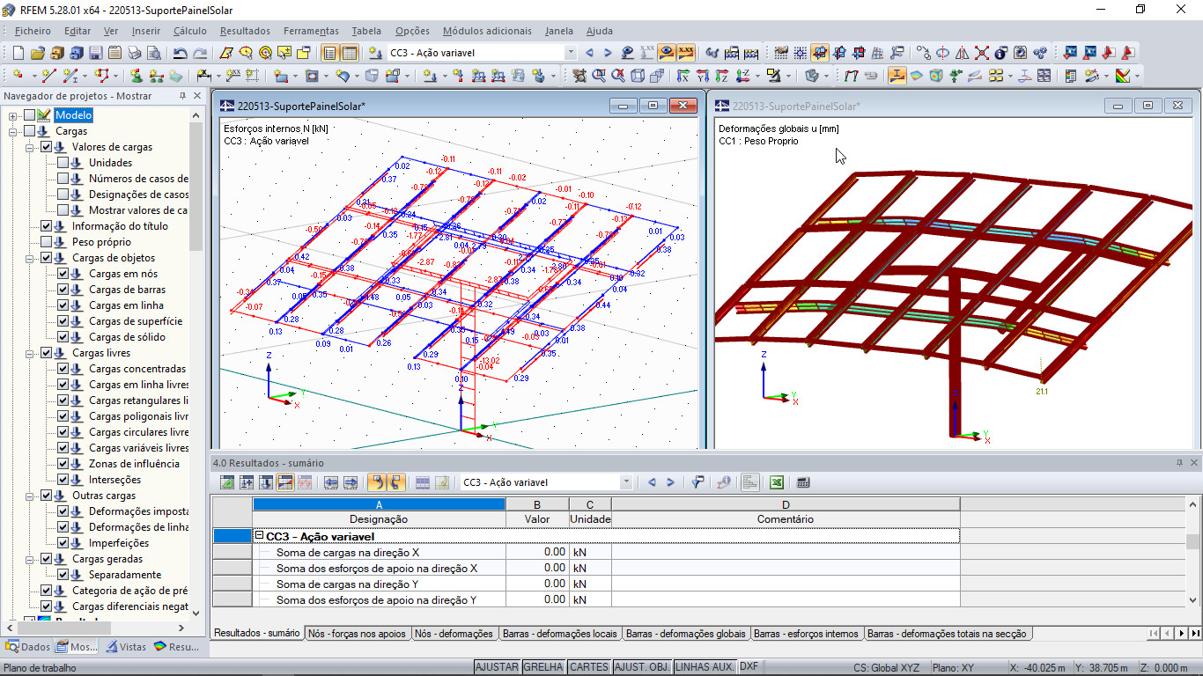Toggle the CARTES status bar button
1203x676 pixels.
pyautogui.click(x=588, y=667)
